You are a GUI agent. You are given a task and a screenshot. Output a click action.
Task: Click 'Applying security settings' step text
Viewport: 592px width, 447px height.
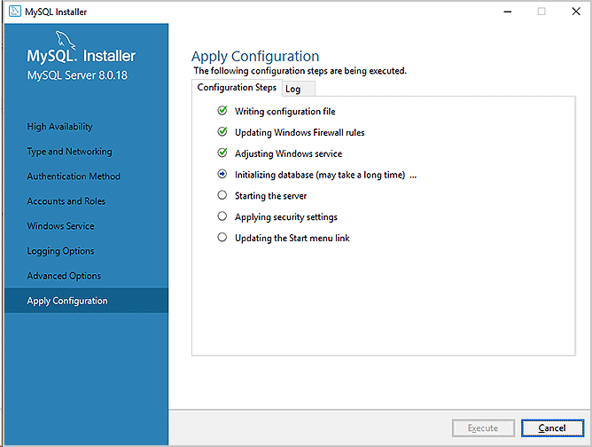pos(286,217)
